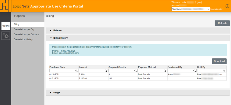Expand the Usage section

pyautogui.click(x=138, y=92)
